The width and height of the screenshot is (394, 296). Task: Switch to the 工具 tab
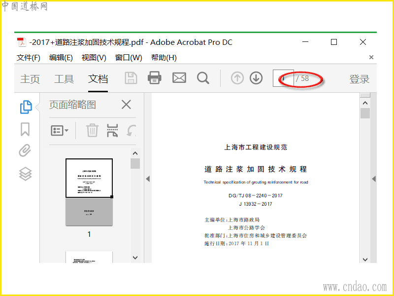(64, 79)
